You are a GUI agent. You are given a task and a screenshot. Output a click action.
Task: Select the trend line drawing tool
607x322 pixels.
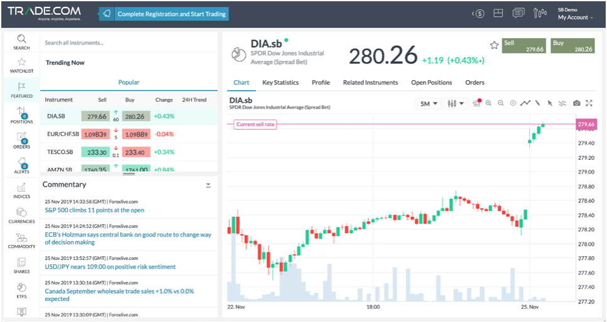(525, 103)
